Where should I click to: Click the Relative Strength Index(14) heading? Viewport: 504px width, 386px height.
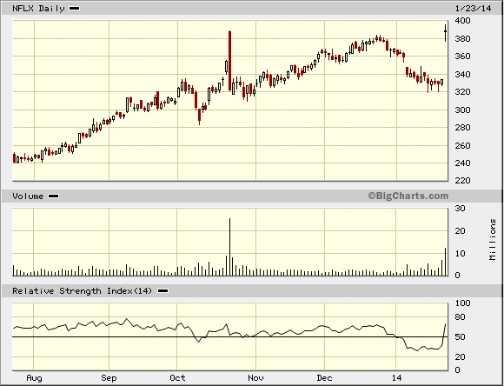82,290
